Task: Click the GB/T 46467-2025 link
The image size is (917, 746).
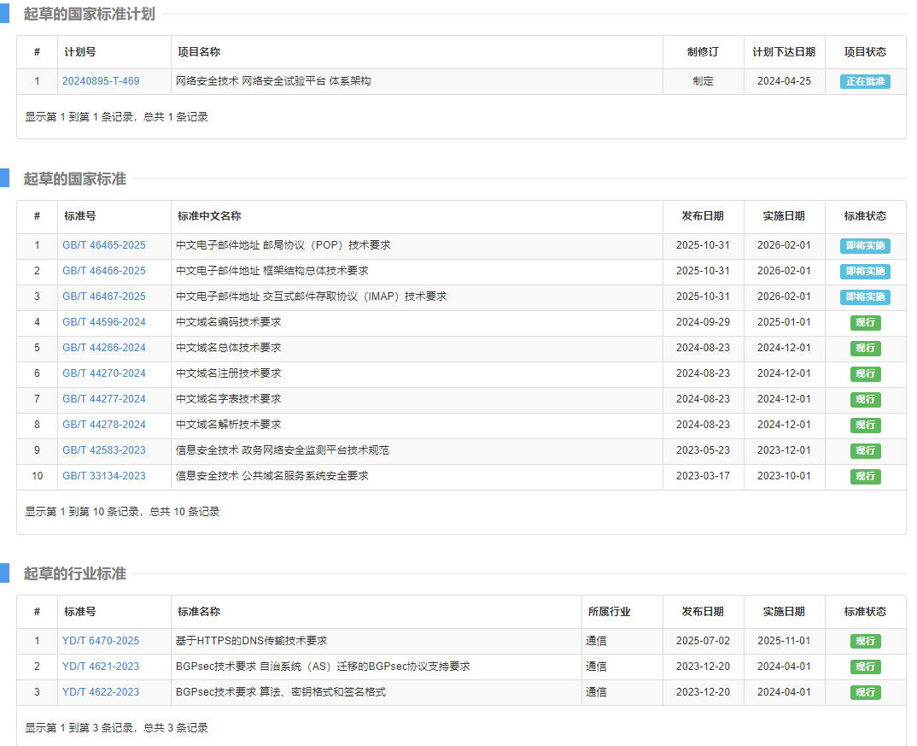Action: tap(103, 297)
